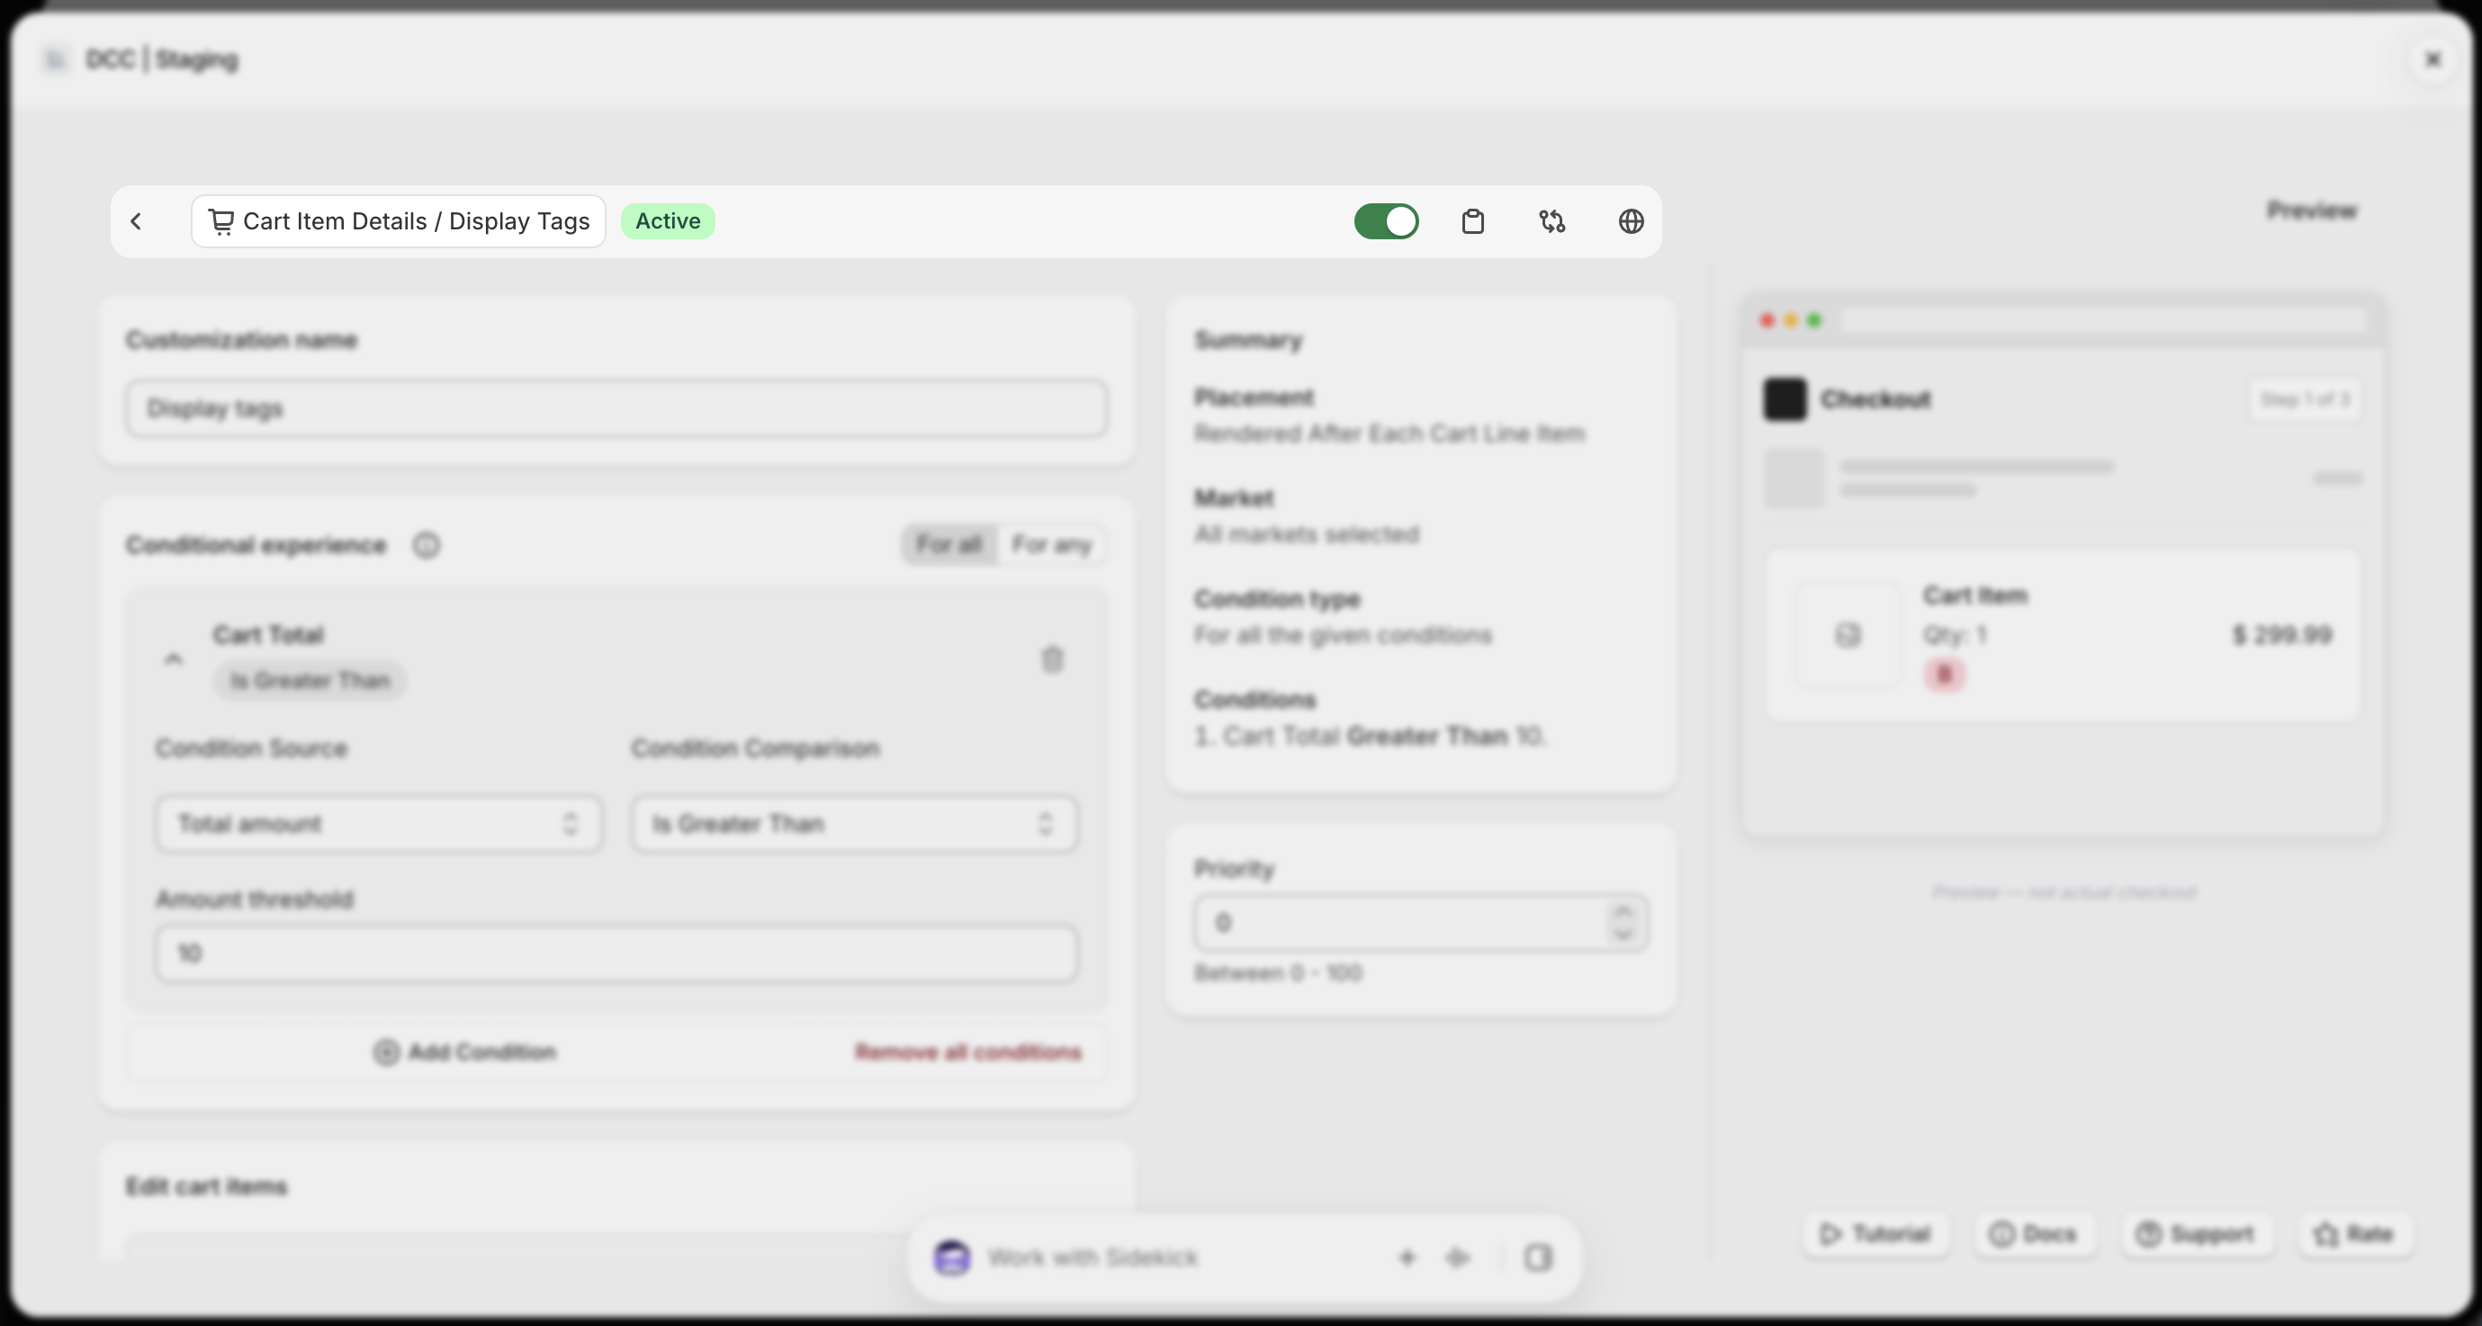
Task: Click the Rate button
Action: click(2355, 1233)
